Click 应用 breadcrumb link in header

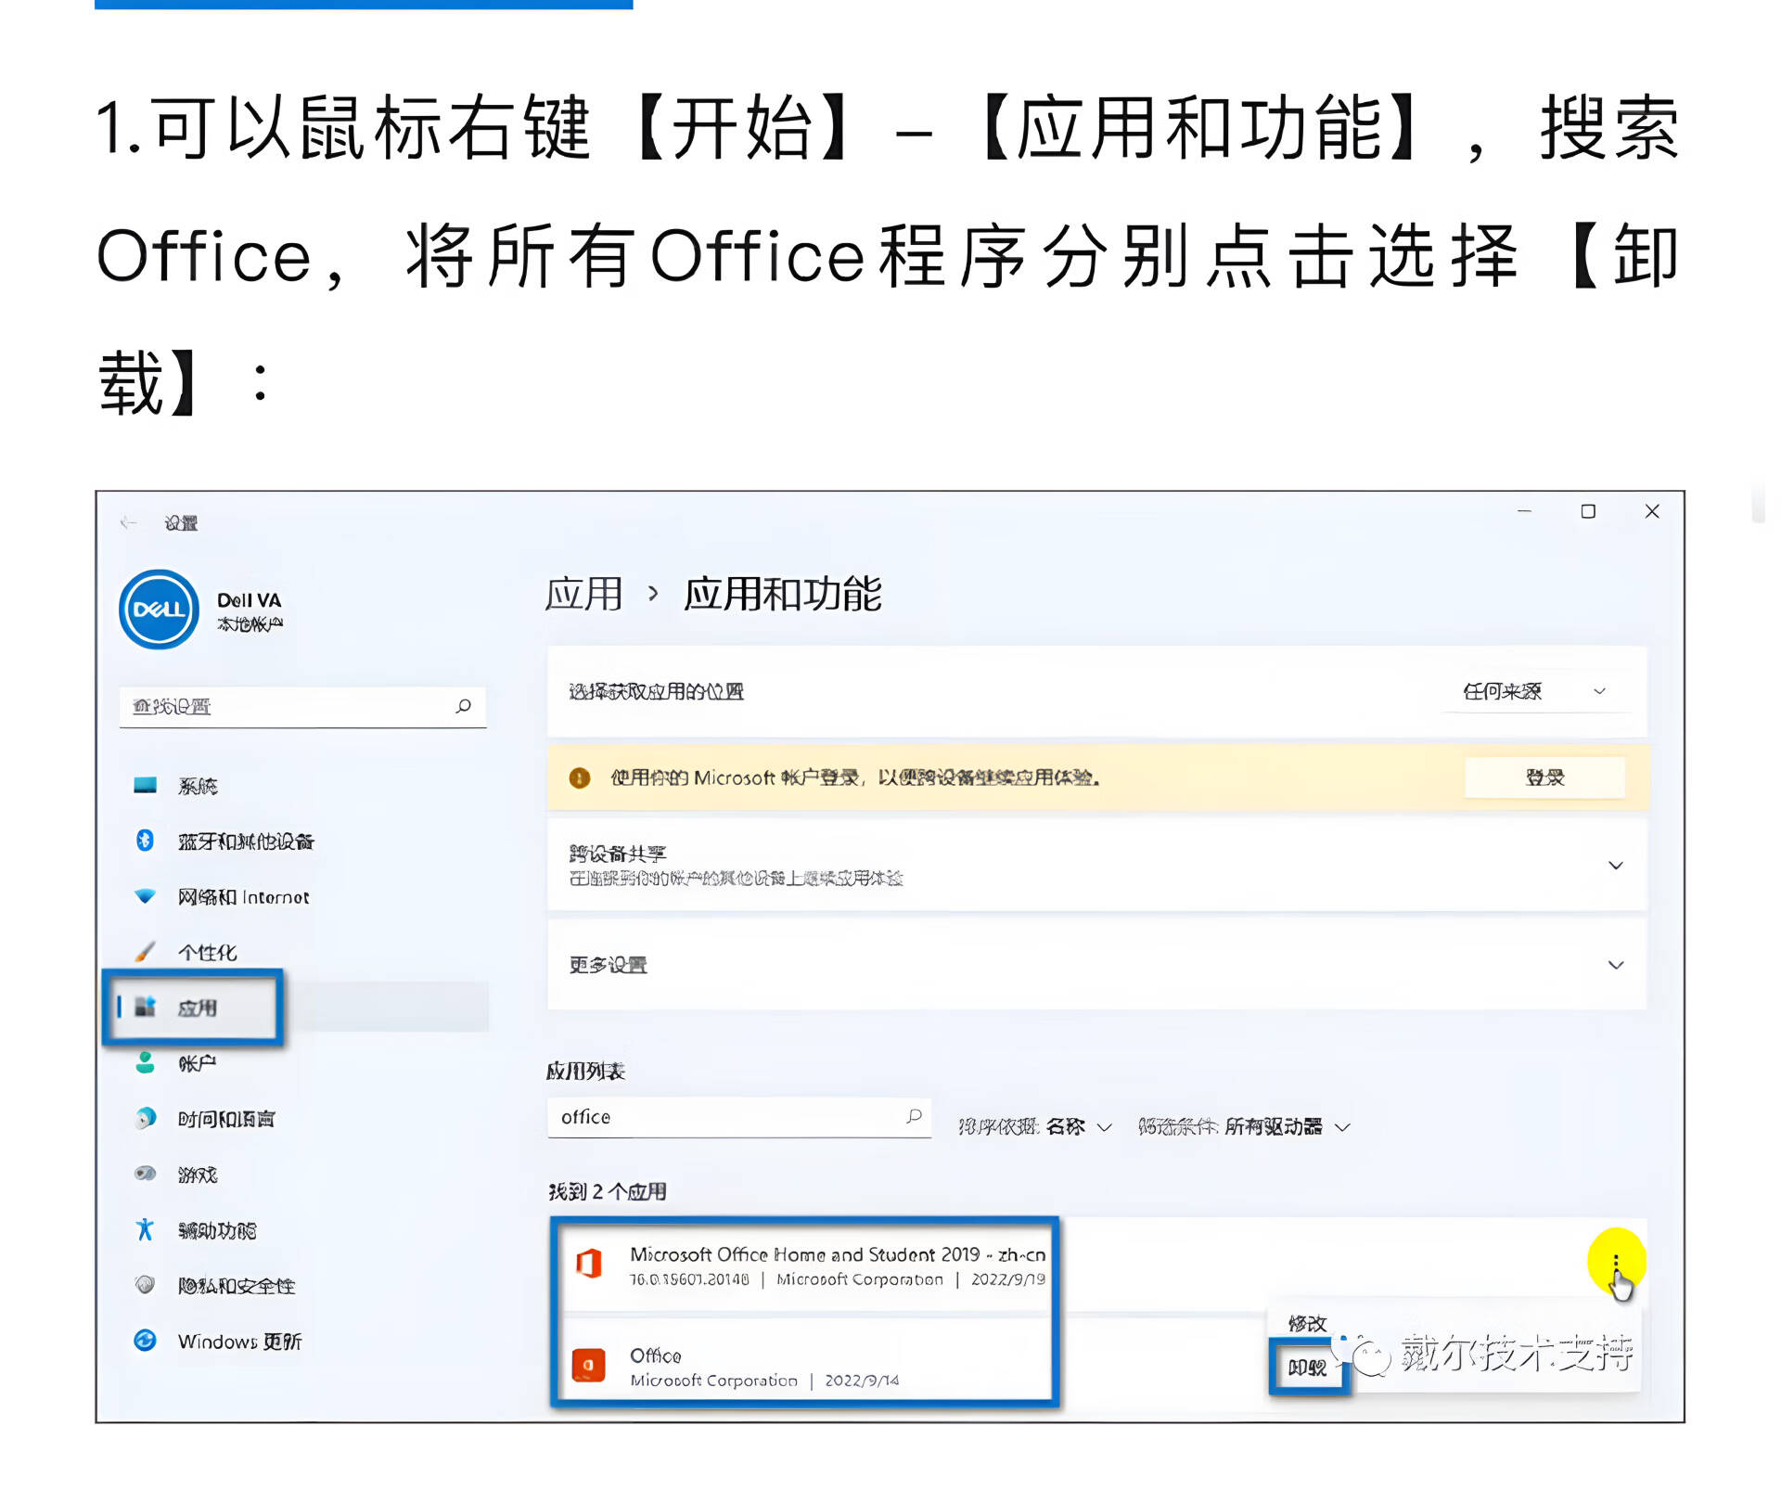[x=583, y=594]
